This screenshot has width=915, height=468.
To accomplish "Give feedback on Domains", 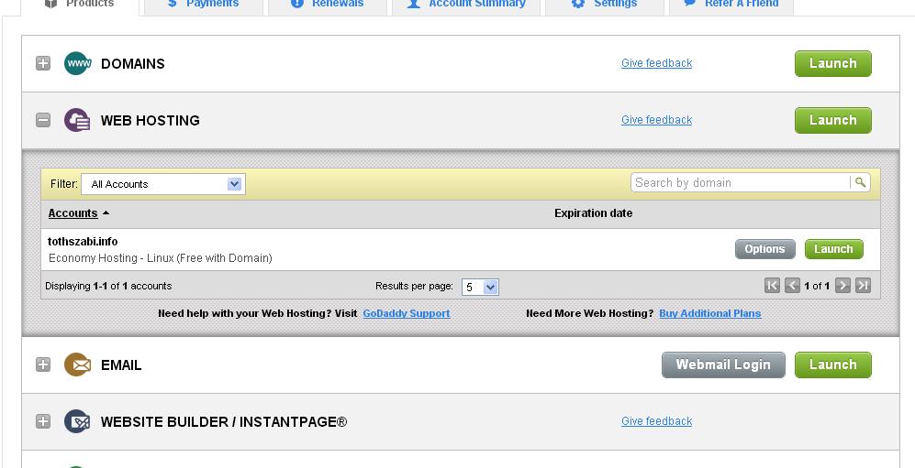I will click(x=656, y=63).
